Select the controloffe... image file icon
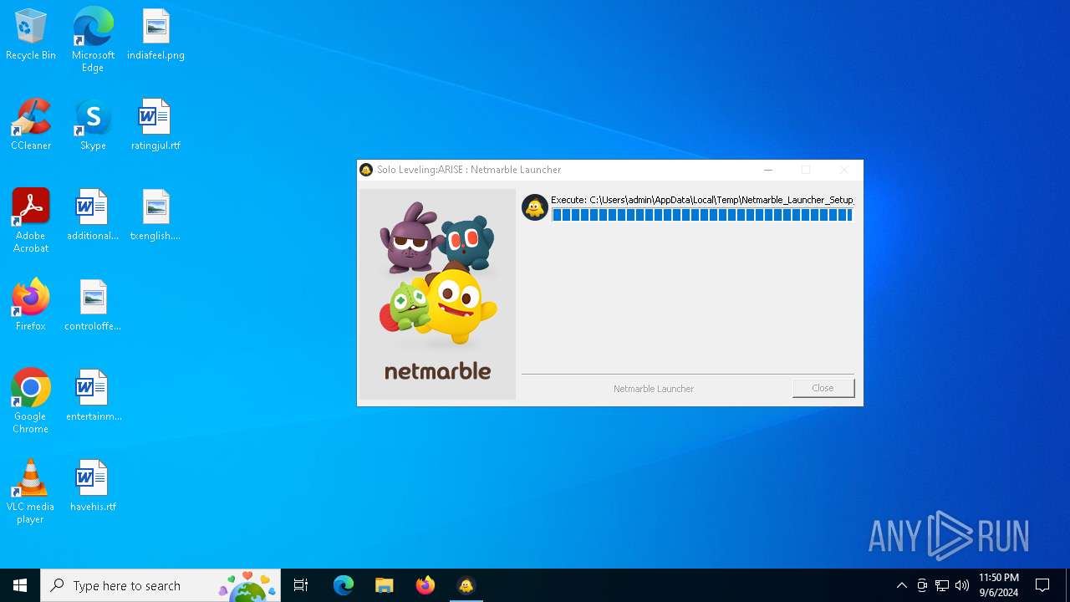Image resolution: width=1070 pixels, height=602 pixels. [x=93, y=305]
